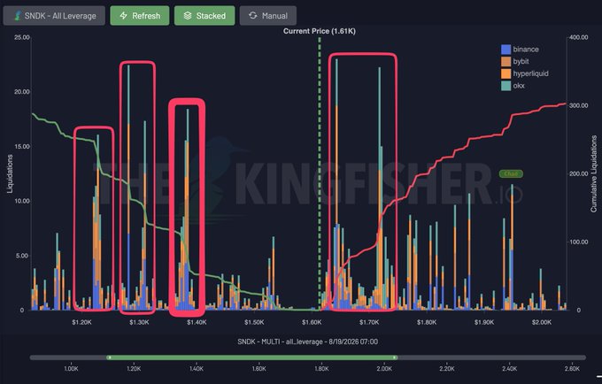Click the lightning icon on Refresh

(x=124, y=16)
